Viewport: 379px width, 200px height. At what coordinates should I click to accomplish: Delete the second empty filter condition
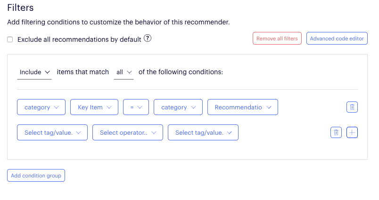[336, 133]
